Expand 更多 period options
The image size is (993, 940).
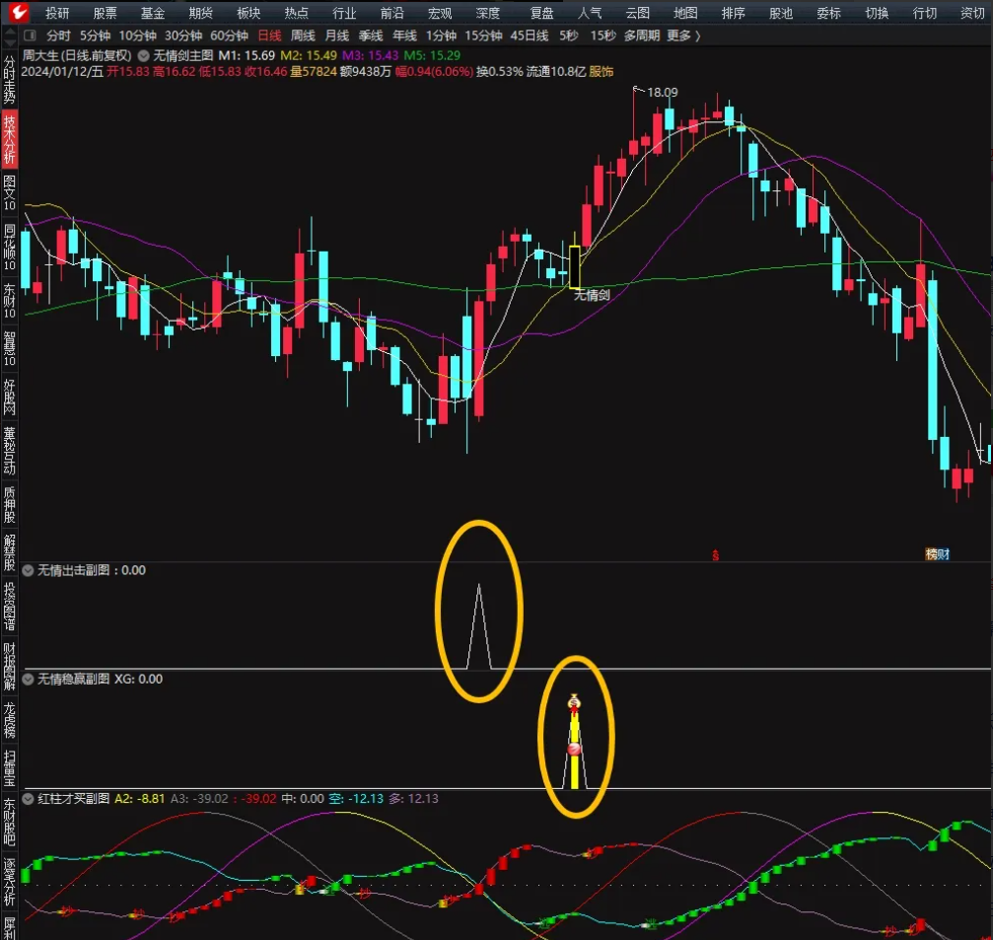pos(683,36)
